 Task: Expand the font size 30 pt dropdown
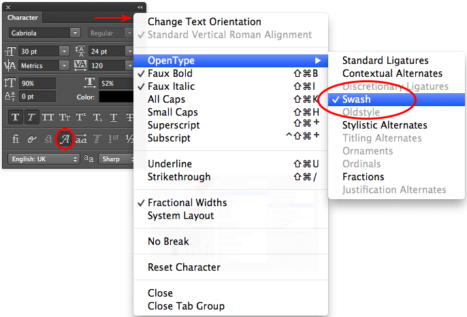point(64,51)
